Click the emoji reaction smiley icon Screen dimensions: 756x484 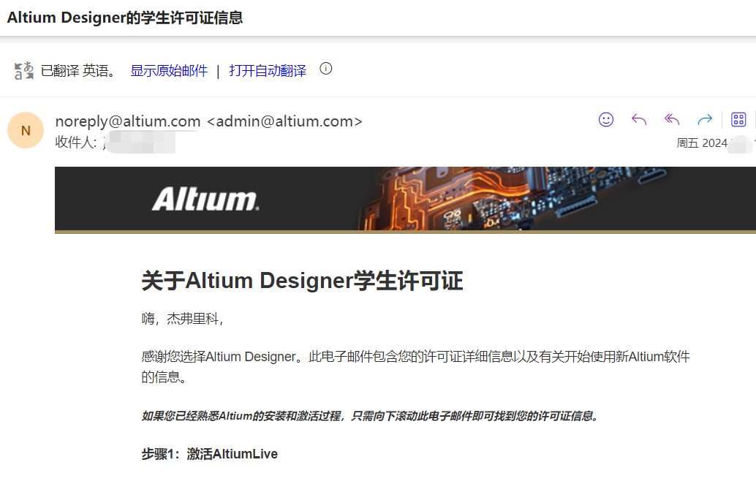click(x=605, y=119)
